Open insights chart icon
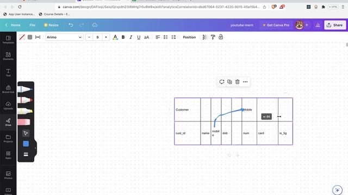 pyautogui.click(x=318, y=25)
